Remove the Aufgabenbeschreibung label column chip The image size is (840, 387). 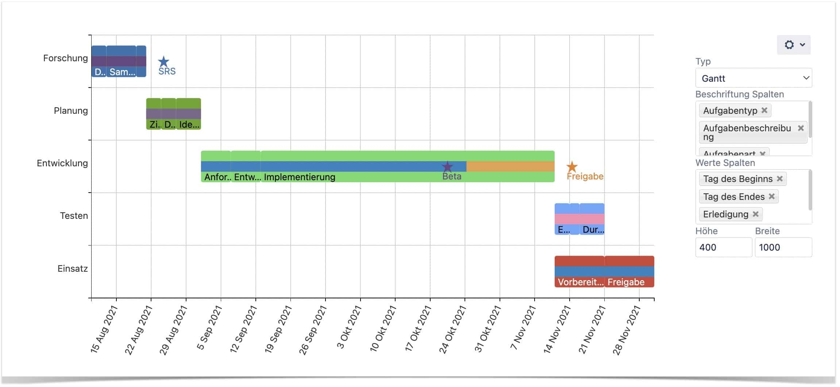click(x=801, y=128)
